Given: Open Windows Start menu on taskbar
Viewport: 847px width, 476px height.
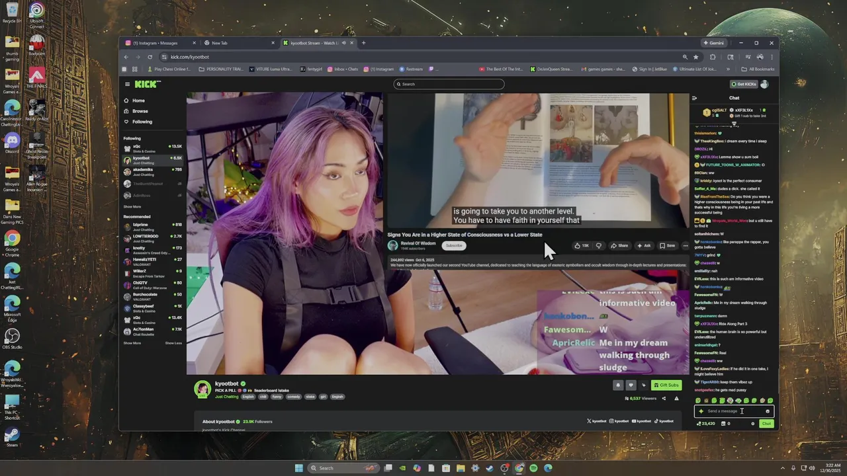Looking at the screenshot, I should pyautogui.click(x=299, y=468).
